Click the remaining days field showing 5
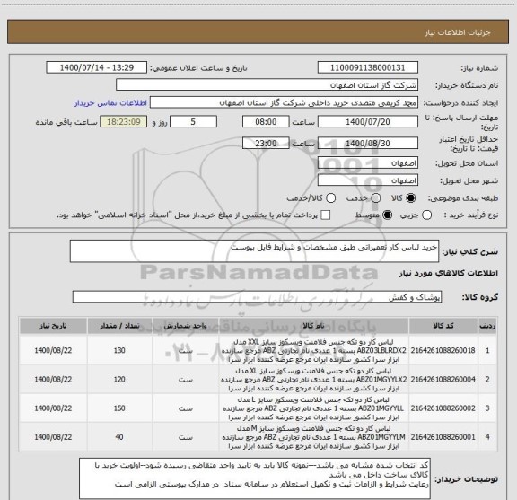The image size is (517, 500). (193, 122)
